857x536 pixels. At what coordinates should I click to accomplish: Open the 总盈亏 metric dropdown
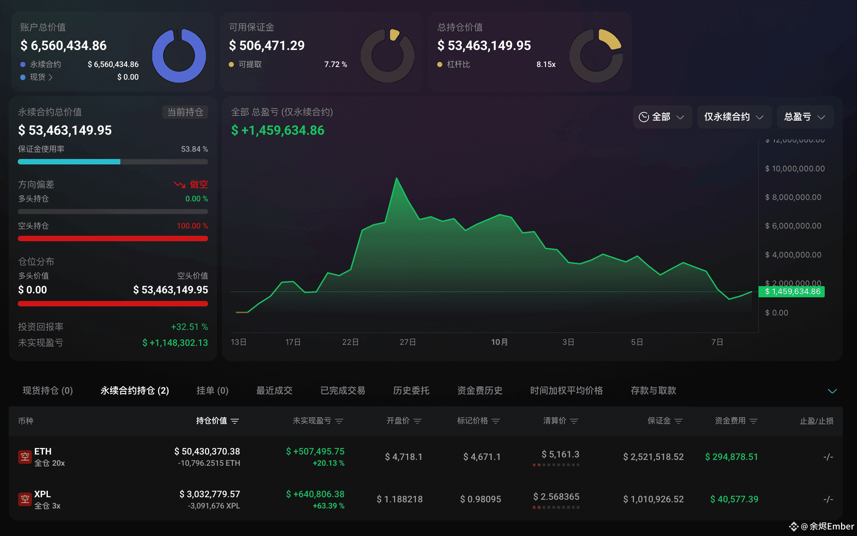tap(804, 117)
